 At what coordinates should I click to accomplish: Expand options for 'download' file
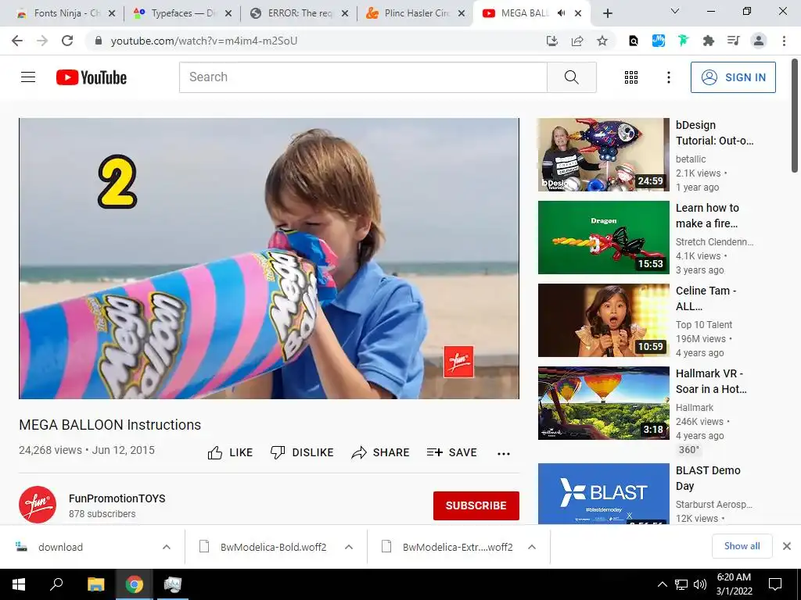[167, 547]
